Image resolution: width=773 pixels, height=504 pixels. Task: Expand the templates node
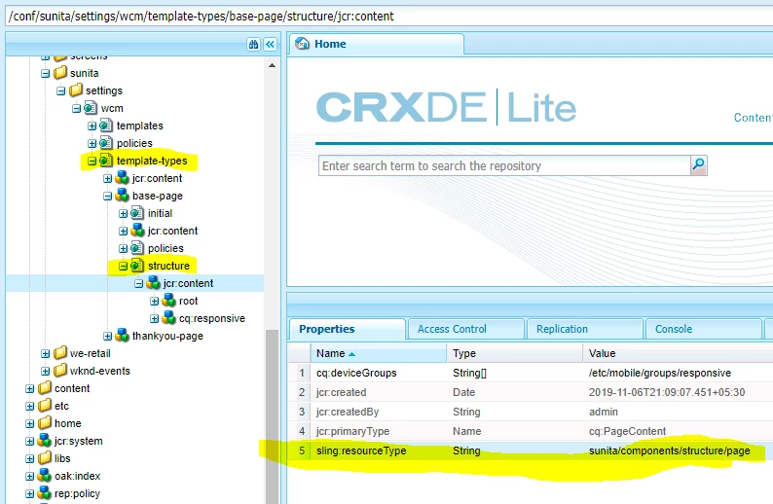[x=92, y=126]
